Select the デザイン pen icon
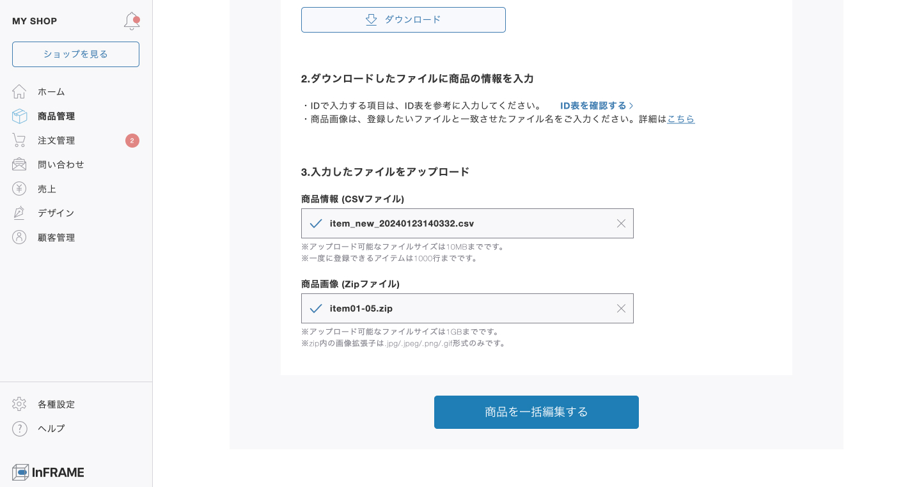The height and width of the screenshot is (487, 910). tap(19, 213)
